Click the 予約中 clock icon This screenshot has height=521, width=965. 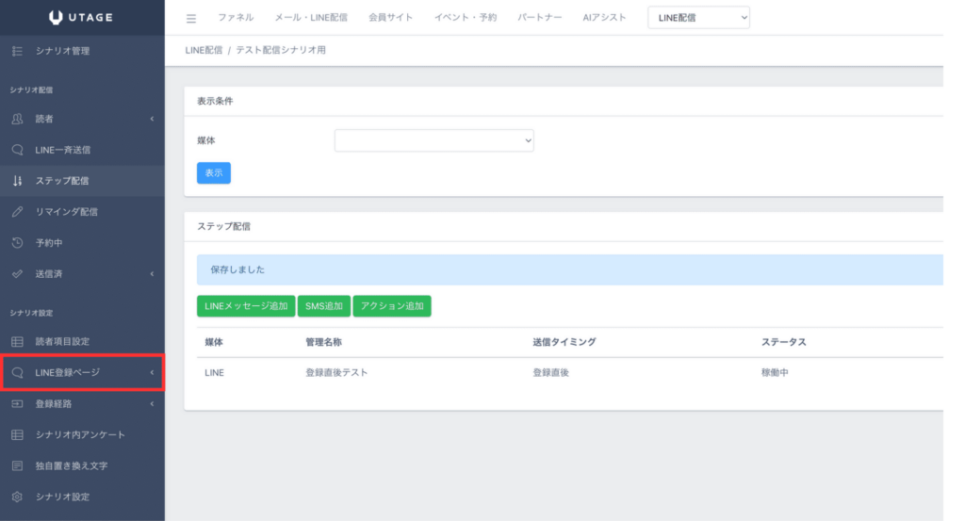17,243
